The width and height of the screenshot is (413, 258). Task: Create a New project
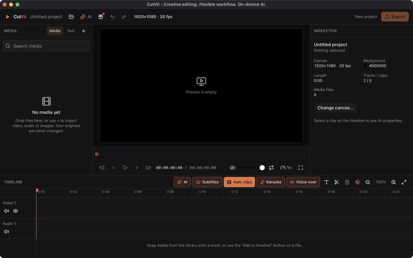(x=366, y=17)
